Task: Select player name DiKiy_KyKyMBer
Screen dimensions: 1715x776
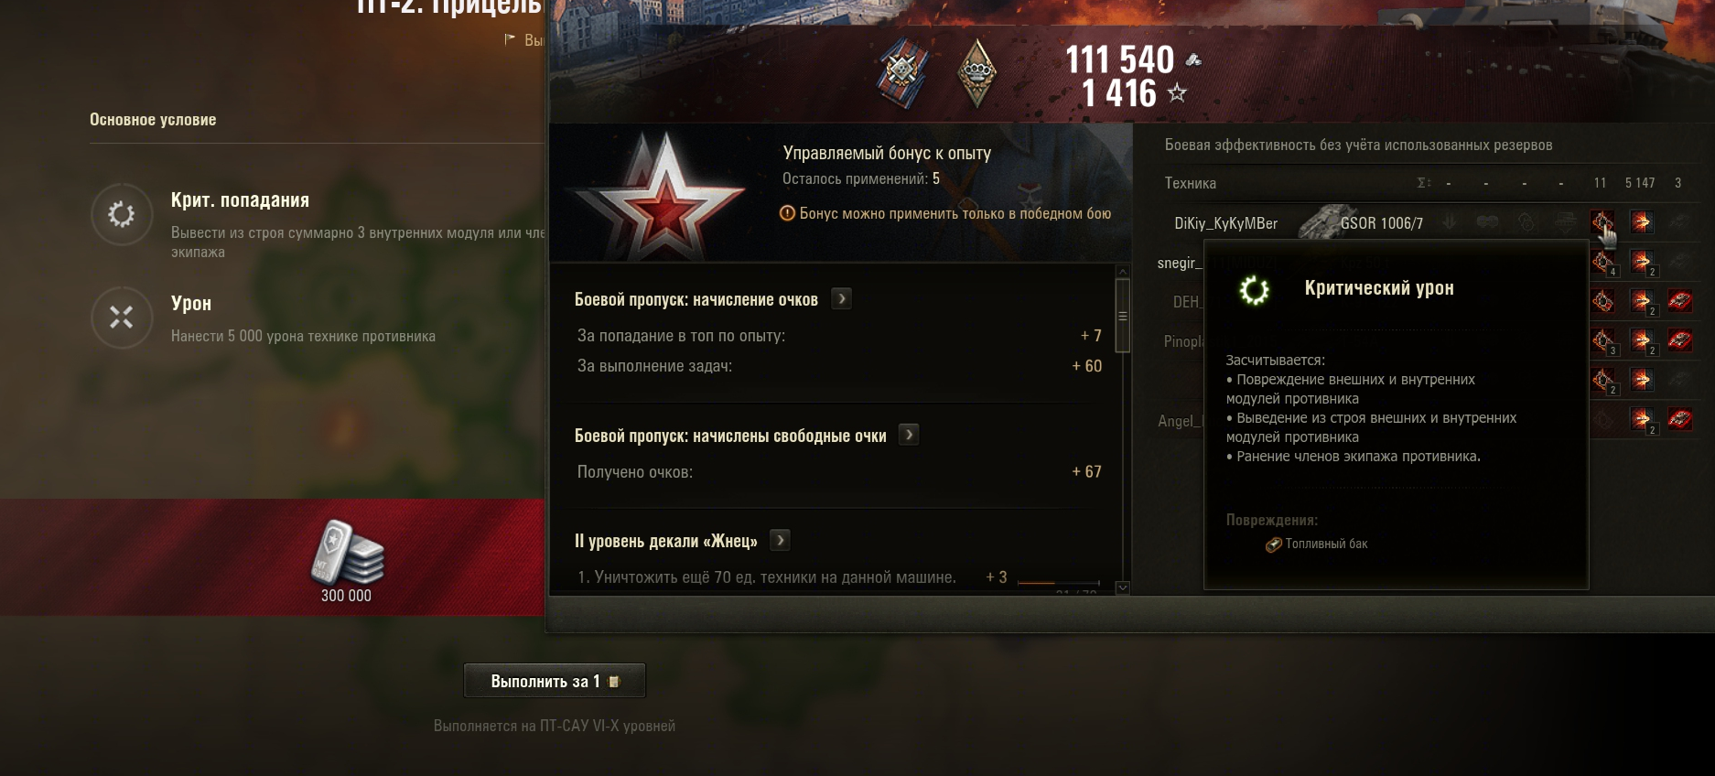Action: click(1225, 223)
